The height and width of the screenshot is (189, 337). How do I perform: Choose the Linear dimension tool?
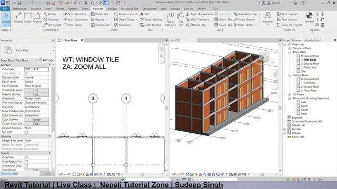pyautogui.click(x=28, y=18)
